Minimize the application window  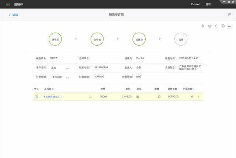point(224,2)
